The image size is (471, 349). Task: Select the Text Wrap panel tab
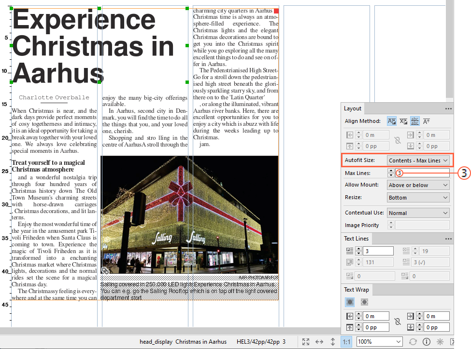pos(356,290)
